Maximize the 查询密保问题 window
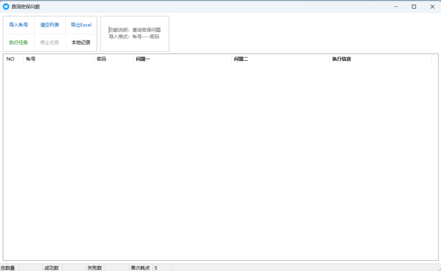 click(x=414, y=7)
